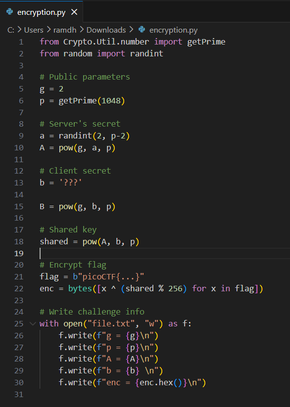Click the "file.txt" string in open call
This screenshot has height=407, width=290.
click(x=111, y=324)
